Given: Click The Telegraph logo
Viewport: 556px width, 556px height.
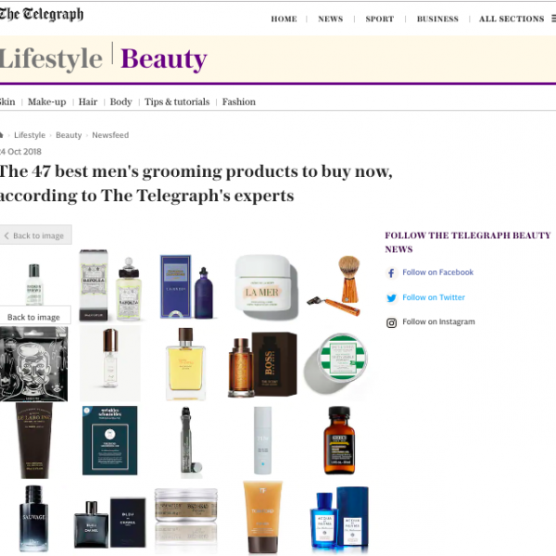Looking at the screenshot, I should [x=42, y=15].
